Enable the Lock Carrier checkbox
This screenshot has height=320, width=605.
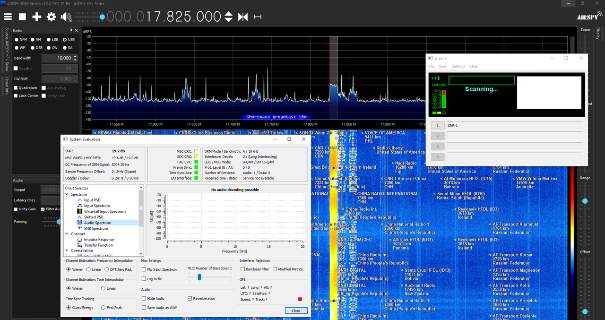[16, 96]
